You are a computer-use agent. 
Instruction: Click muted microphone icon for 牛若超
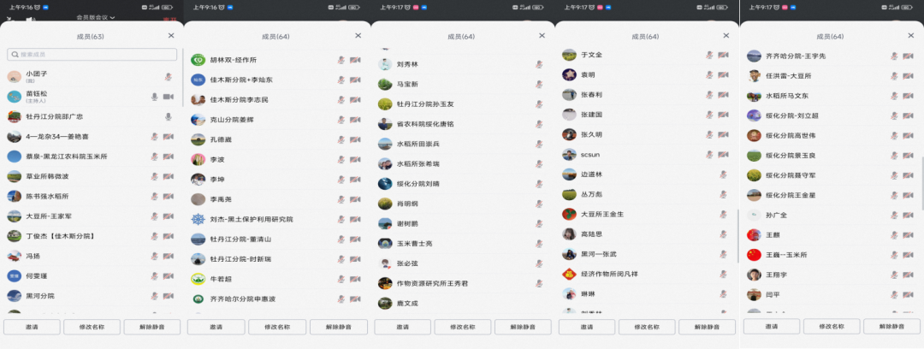(x=341, y=279)
